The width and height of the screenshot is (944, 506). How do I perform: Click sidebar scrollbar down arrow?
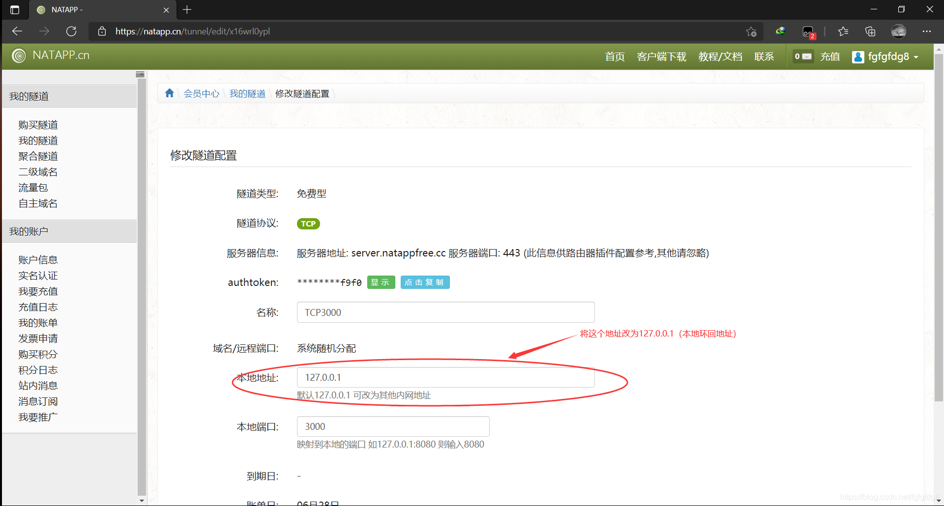(142, 501)
